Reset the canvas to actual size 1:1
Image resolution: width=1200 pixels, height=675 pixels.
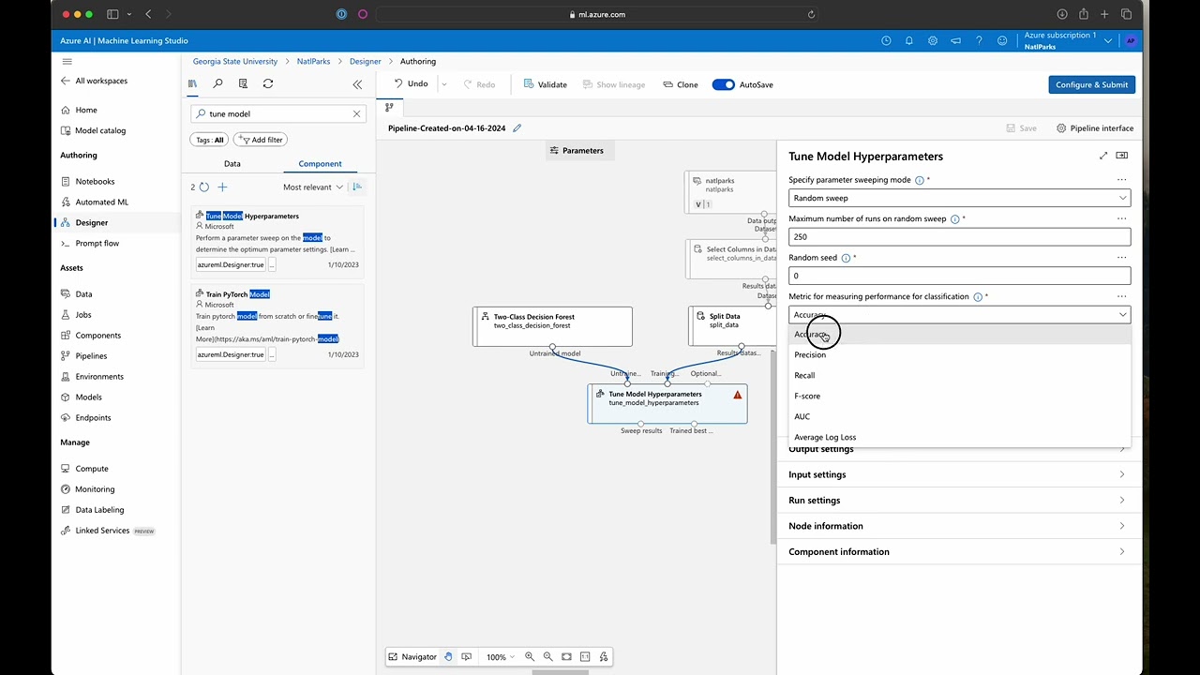pos(586,657)
